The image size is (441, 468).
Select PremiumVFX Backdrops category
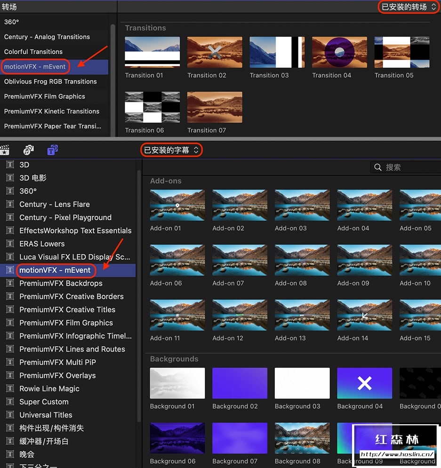click(68, 283)
